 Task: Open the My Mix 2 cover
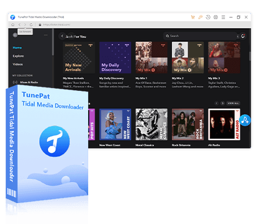188,58
